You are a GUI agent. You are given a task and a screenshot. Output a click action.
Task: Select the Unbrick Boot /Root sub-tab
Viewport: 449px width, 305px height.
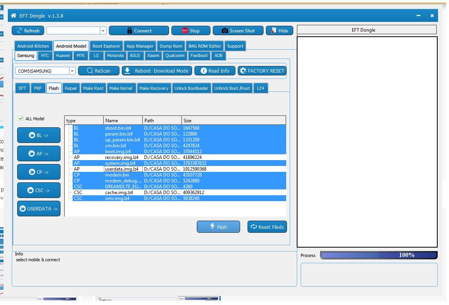pos(232,88)
